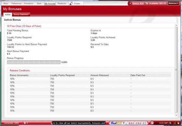The height and width of the screenshot is (126, 182).
Task: Switch to the Bonus Statement tab
Action: [21, 15]
